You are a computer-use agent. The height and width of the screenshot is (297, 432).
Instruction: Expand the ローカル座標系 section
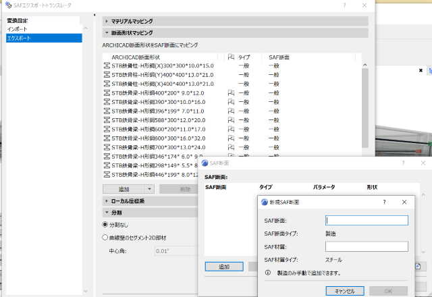click(107, 201)
